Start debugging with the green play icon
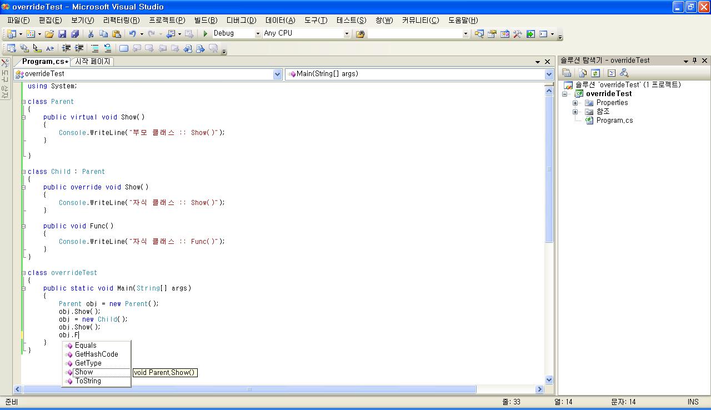Image resolution: width=711 pixels, height=410 pixels. (206, 34)
